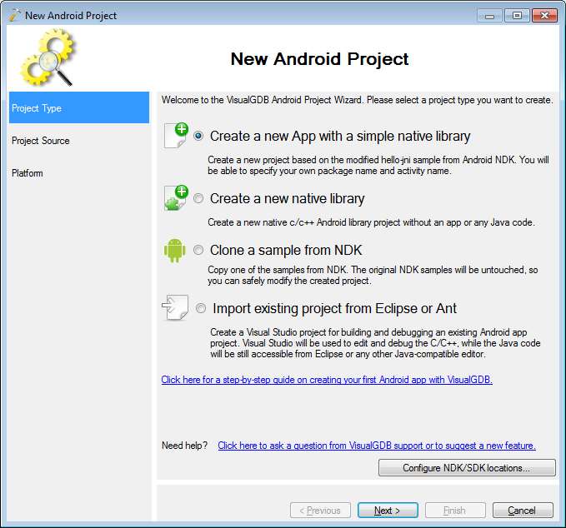The width and height of the screenshot is (566, 528).
Task: Click native c/c++ Android library description text
Action: pos(371,222)
